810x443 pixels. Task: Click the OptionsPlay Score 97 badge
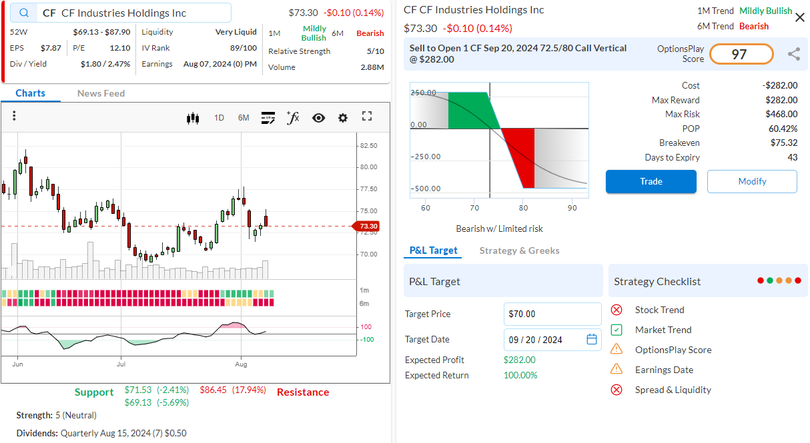pyautogui.click(x=741, y=54)
